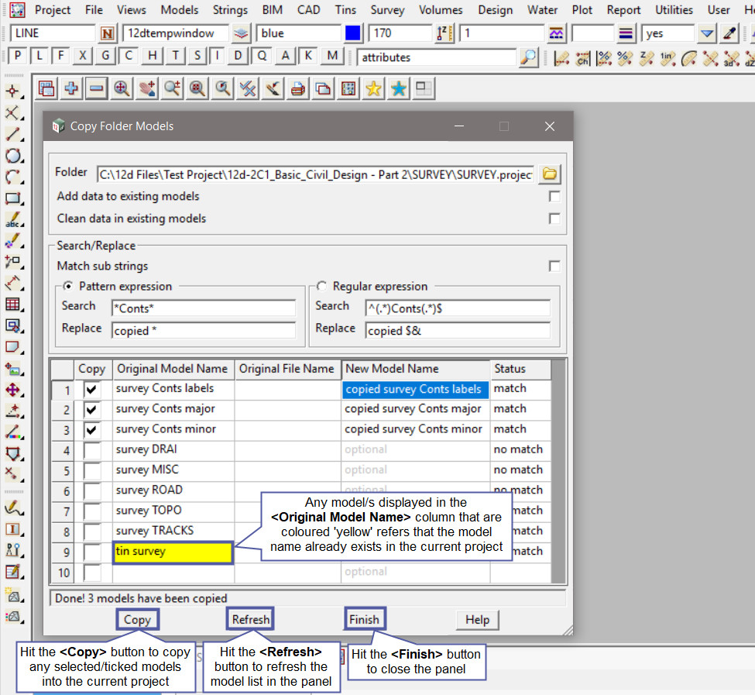Viewport: 755px width, 695px height.
Task: Click the blue colour swatch
Action: (353, 34)
